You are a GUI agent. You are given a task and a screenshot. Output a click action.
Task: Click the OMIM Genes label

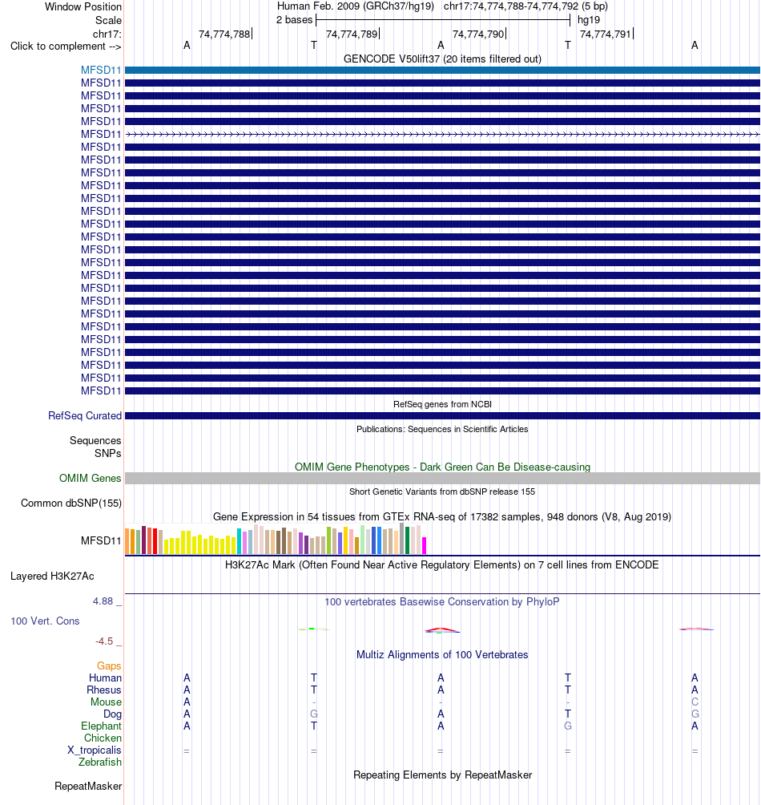pyautogui.click(x=91, y=478)
